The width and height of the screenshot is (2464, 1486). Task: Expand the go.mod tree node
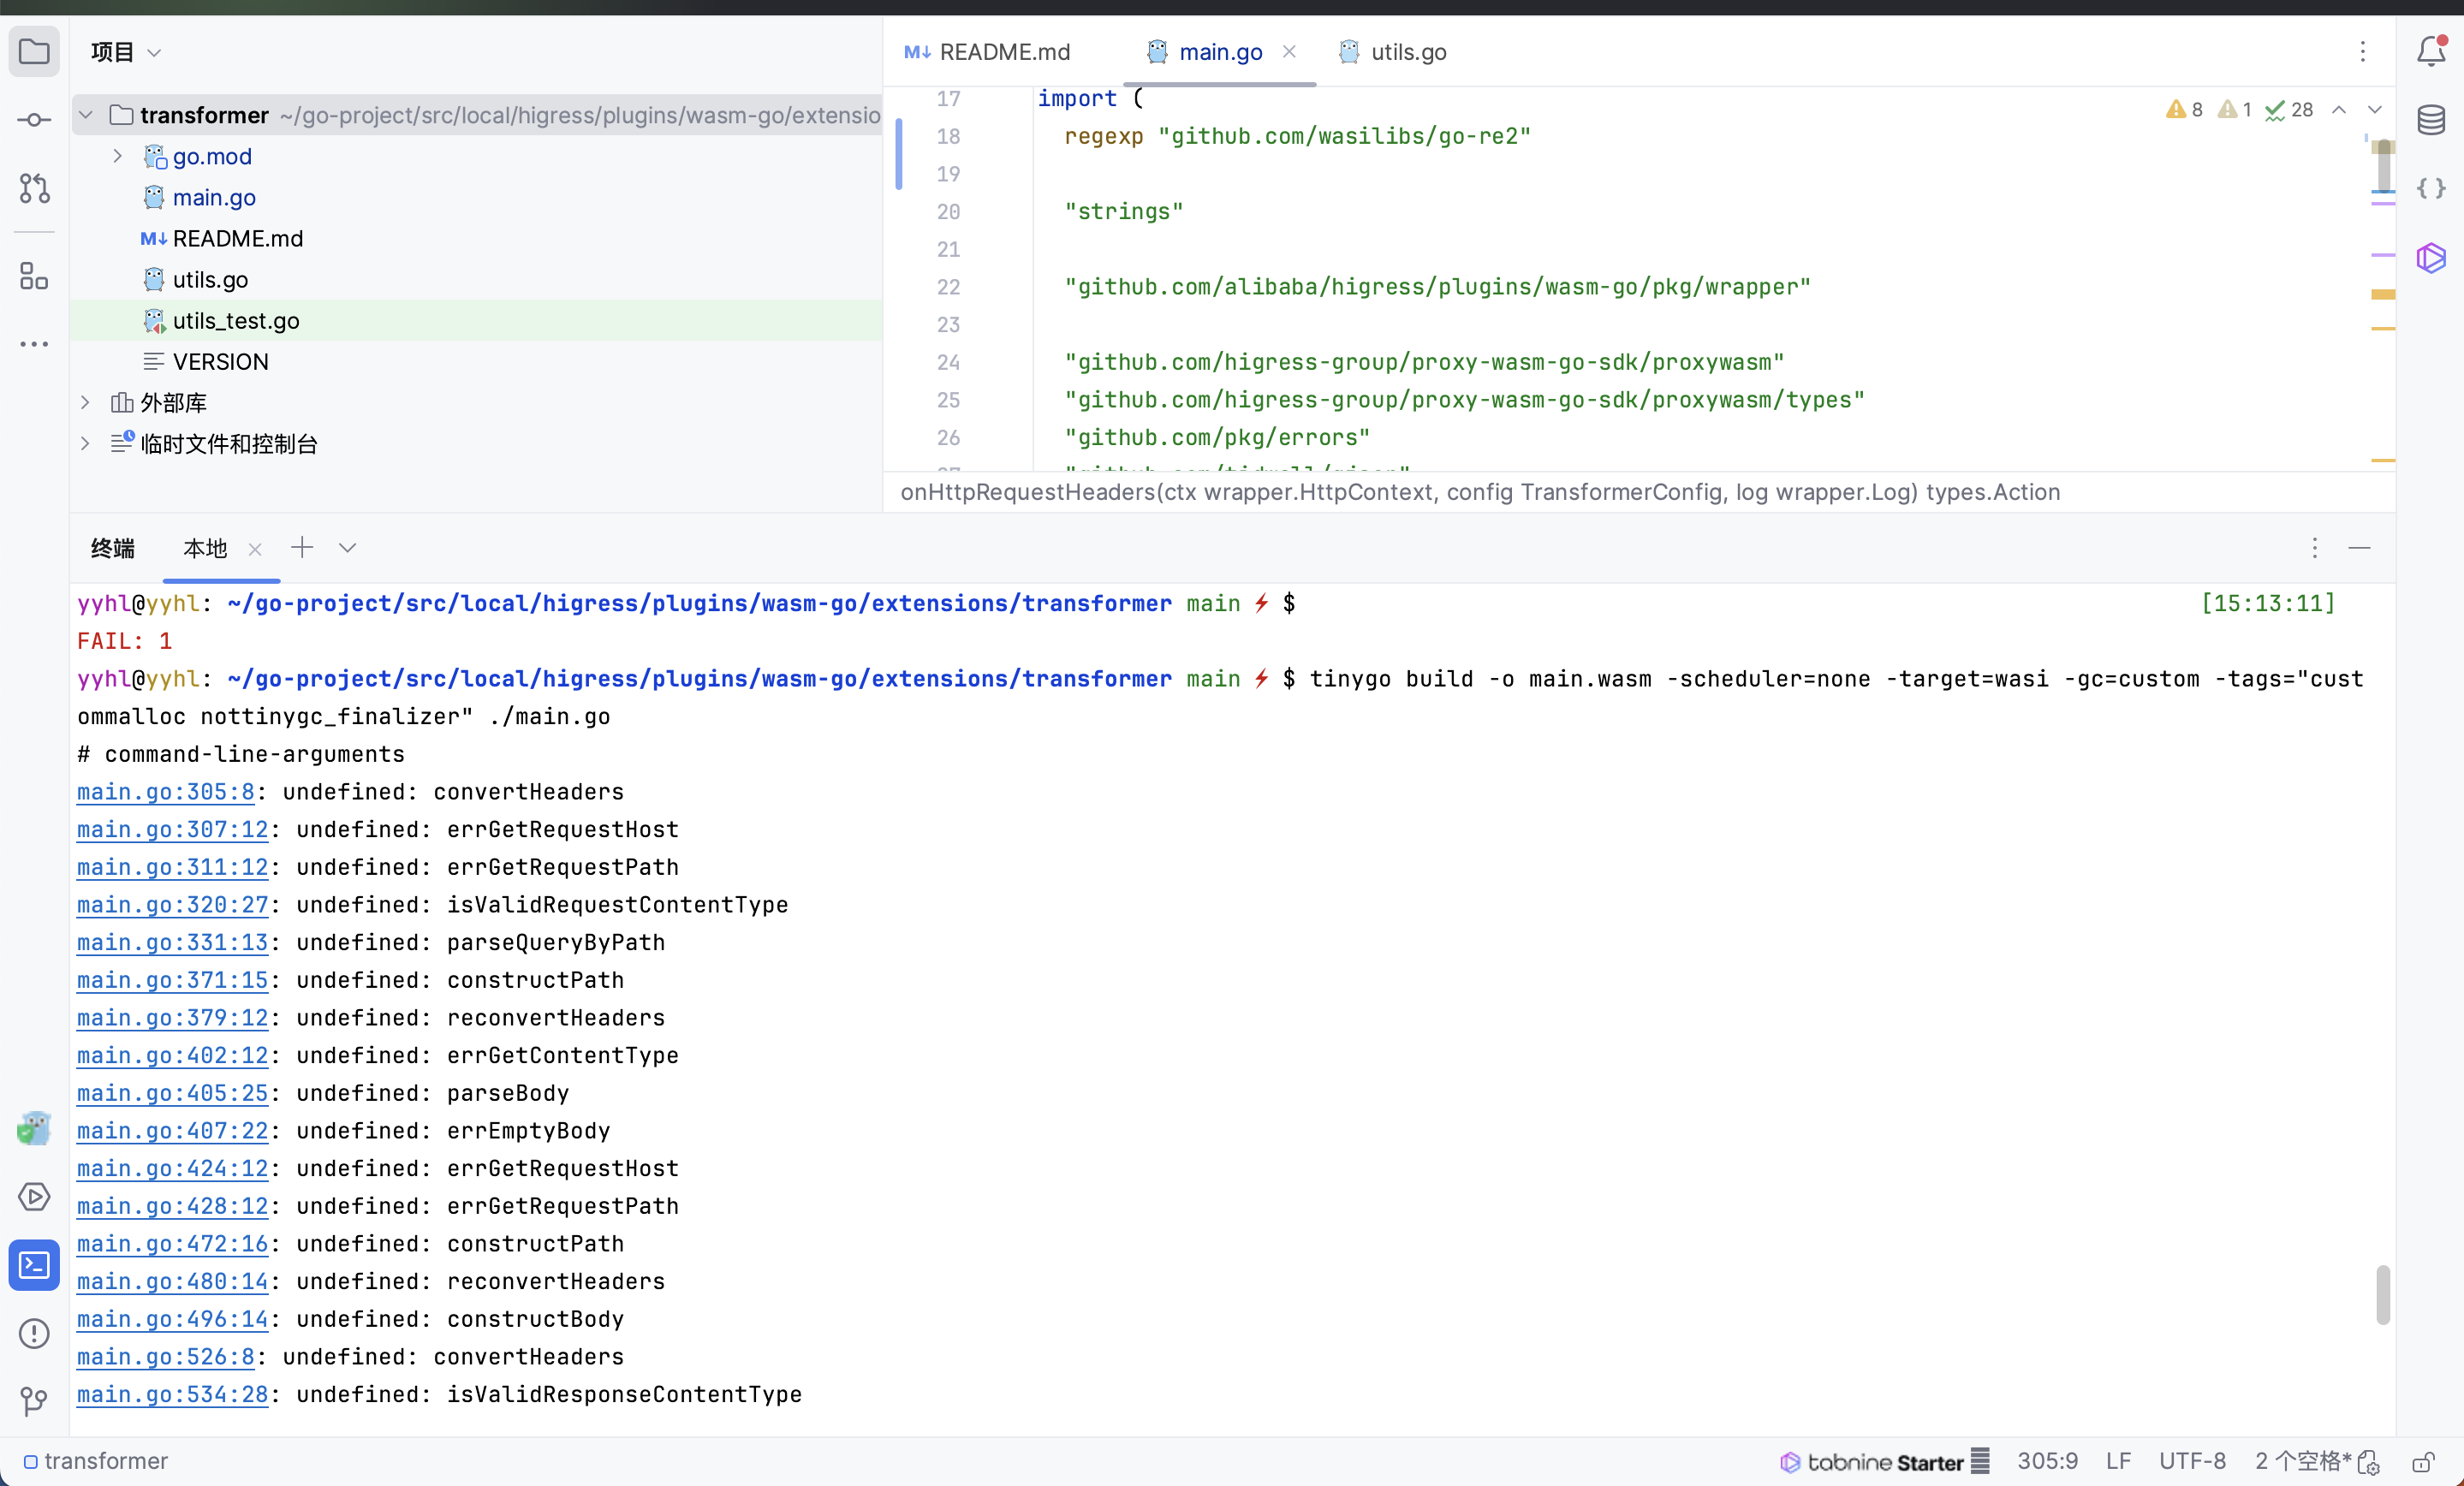pos(118,156)
